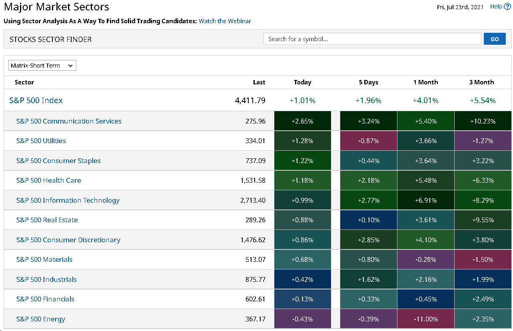The image size is (513, 331).
Task: Open the Watch the Webinar link
Action: pyautogui.click(x=225, y=21)
